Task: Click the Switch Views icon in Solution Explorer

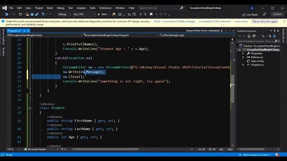Action: point(254,36)
